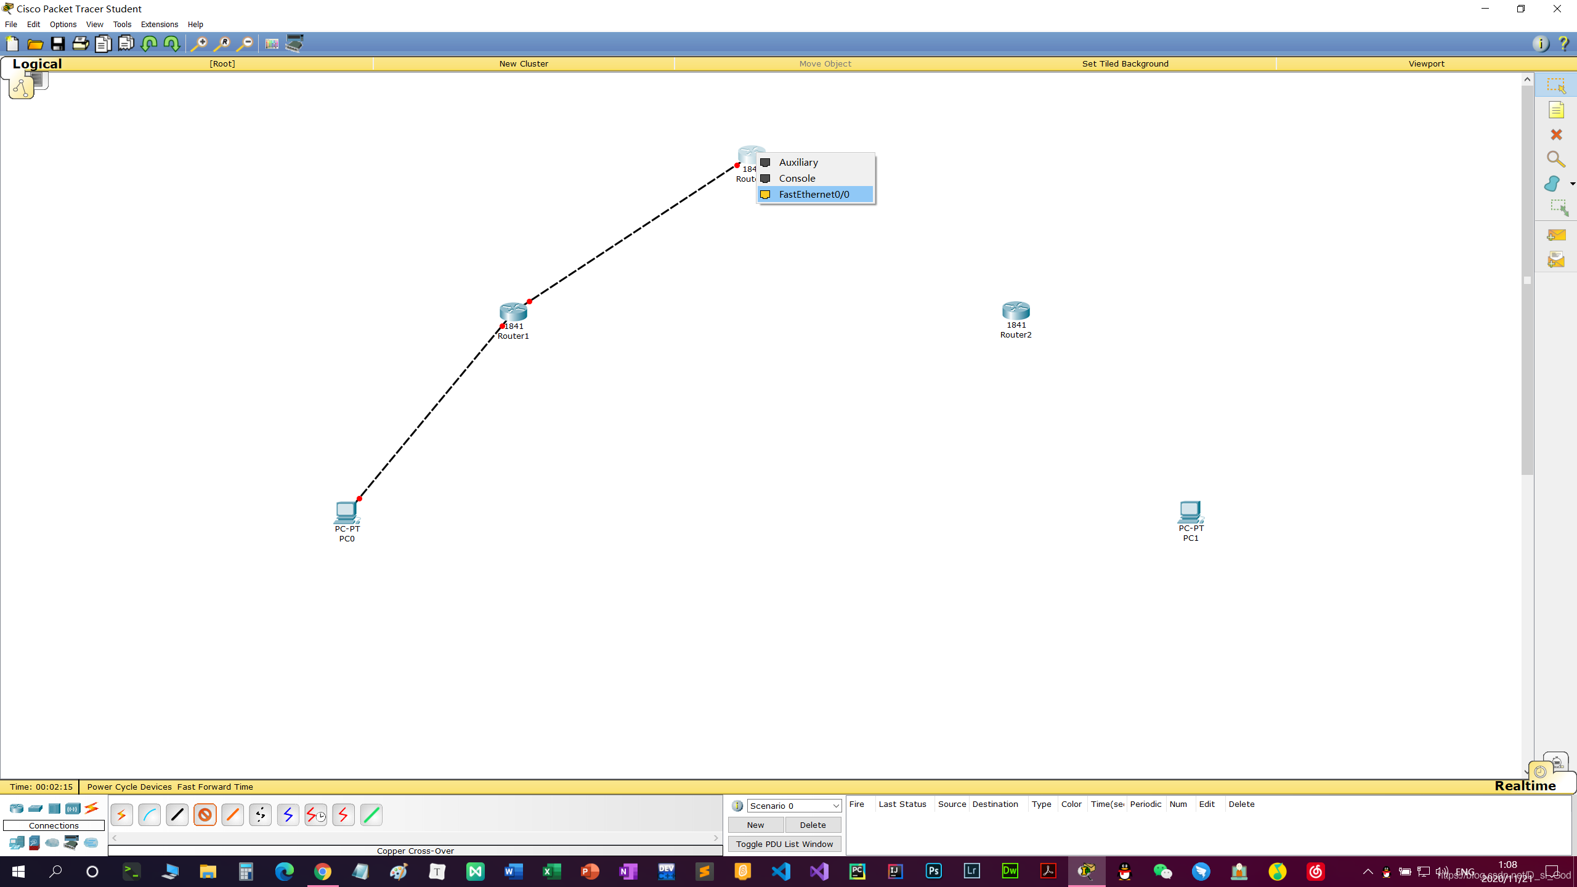The image size is (1577, 887).
Task: Open the Scenario 0 dropdown
Action: (794, 806)
